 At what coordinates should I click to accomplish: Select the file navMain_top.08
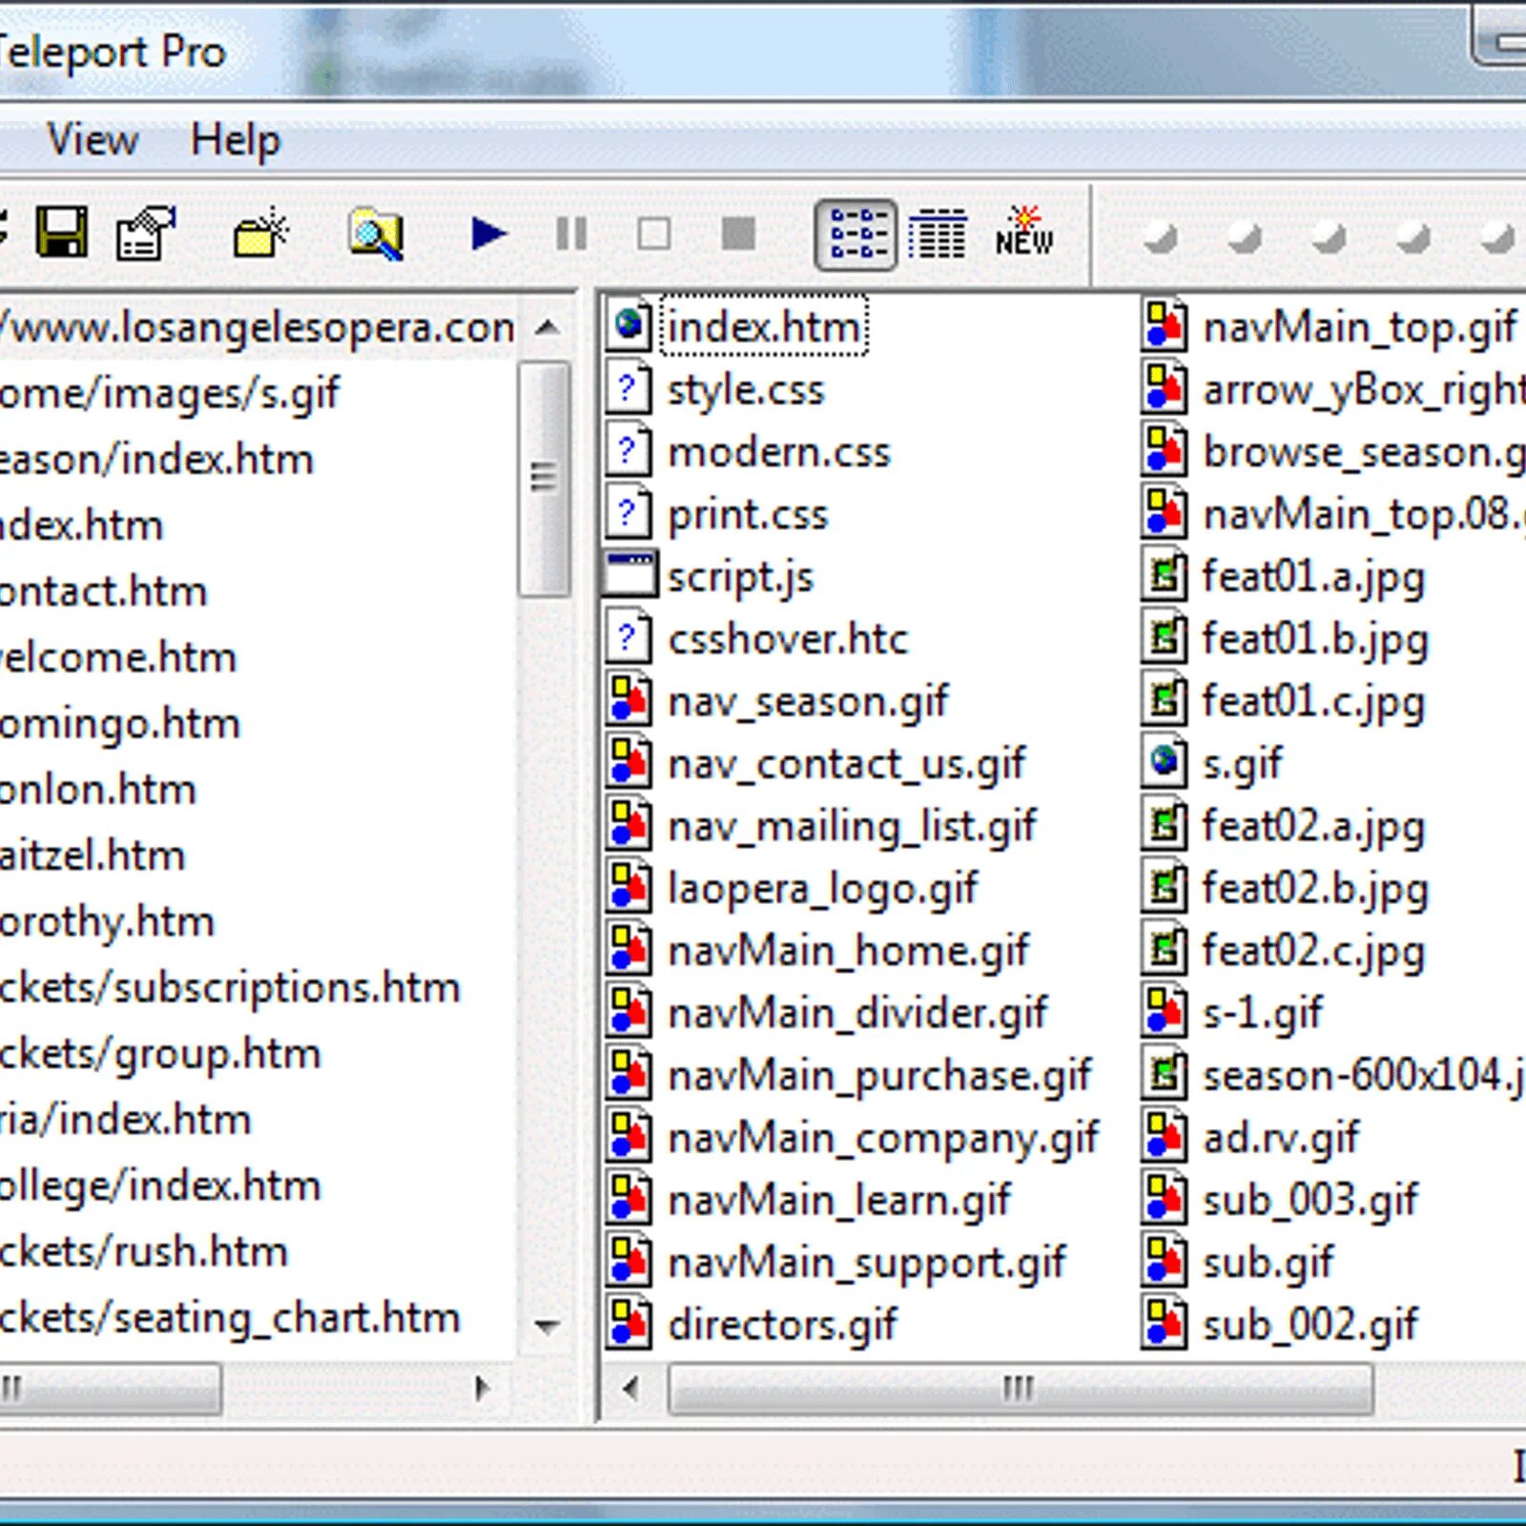point(1364,515)
